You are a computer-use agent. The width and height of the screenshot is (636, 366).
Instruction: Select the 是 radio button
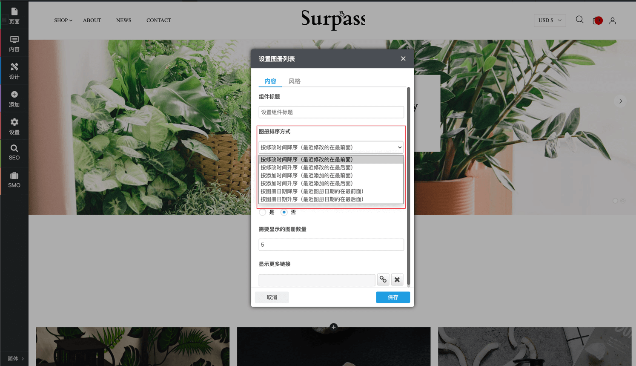pos(263,212)
